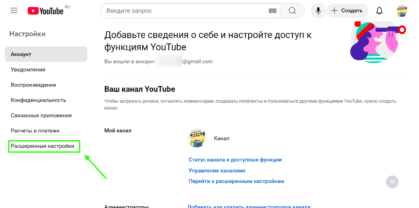Open Перейти к расширенным настройкам link
419x208 pixels.
coord(236,181)
